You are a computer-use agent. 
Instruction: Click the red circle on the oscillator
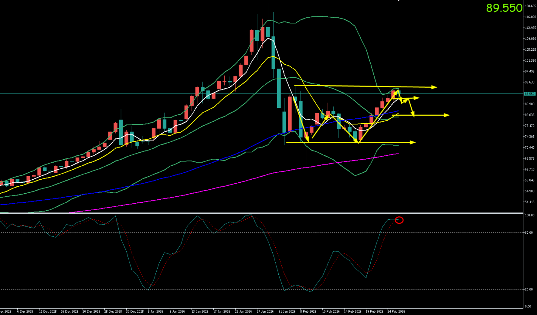(x=399, y=220)
